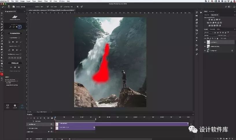
Task: Open the Window menu
Action: coord(62,1)
